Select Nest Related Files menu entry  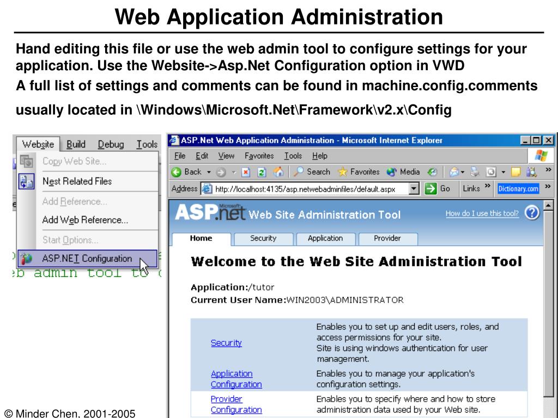pyautogui.click(x=88, y=181)
